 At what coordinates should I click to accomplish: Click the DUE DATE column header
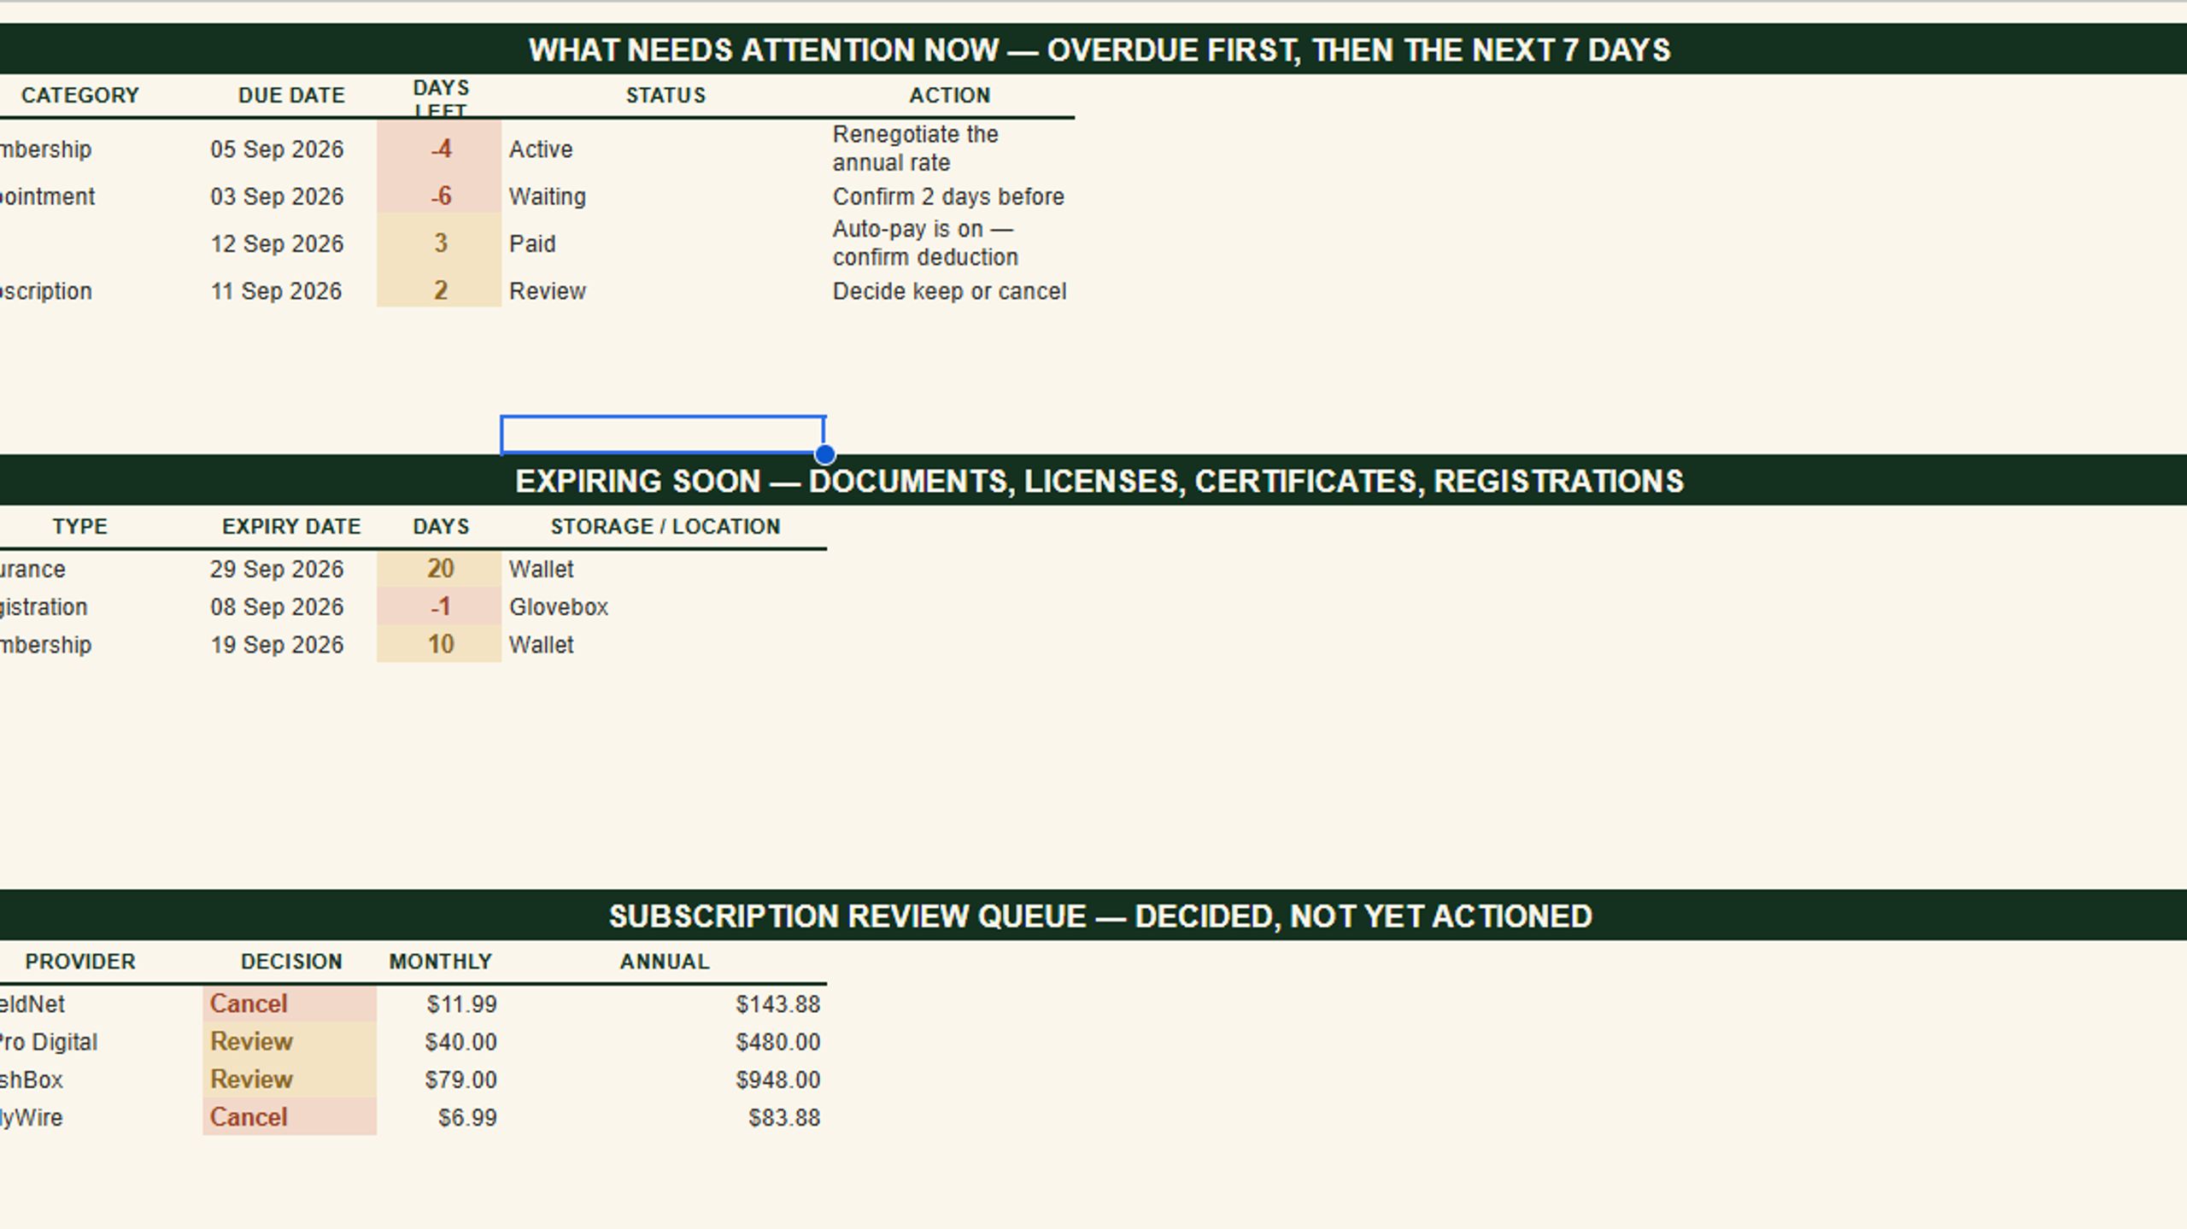[x=291, y=96]
